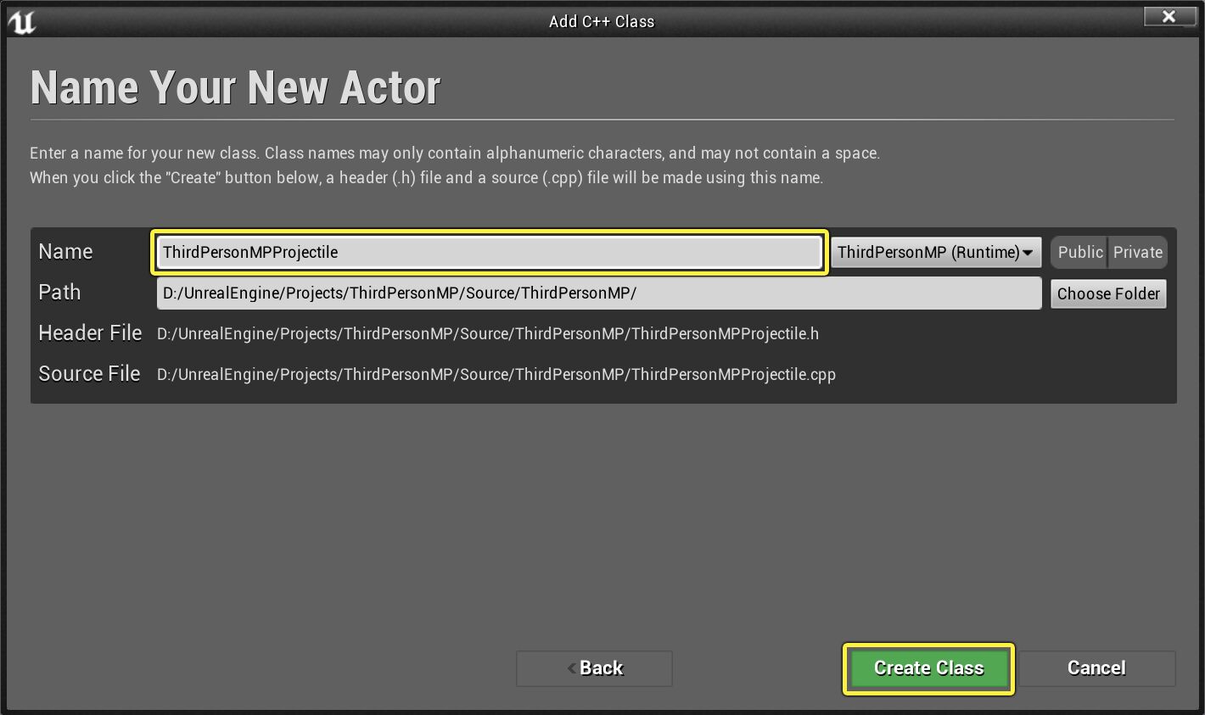Click the 'When you click the Create button' instruction line
This screenshot has height=715, width=1205.
pos(426,178)
